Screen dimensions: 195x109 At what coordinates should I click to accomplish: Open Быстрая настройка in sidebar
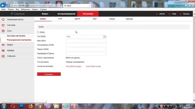coord(16,36)
